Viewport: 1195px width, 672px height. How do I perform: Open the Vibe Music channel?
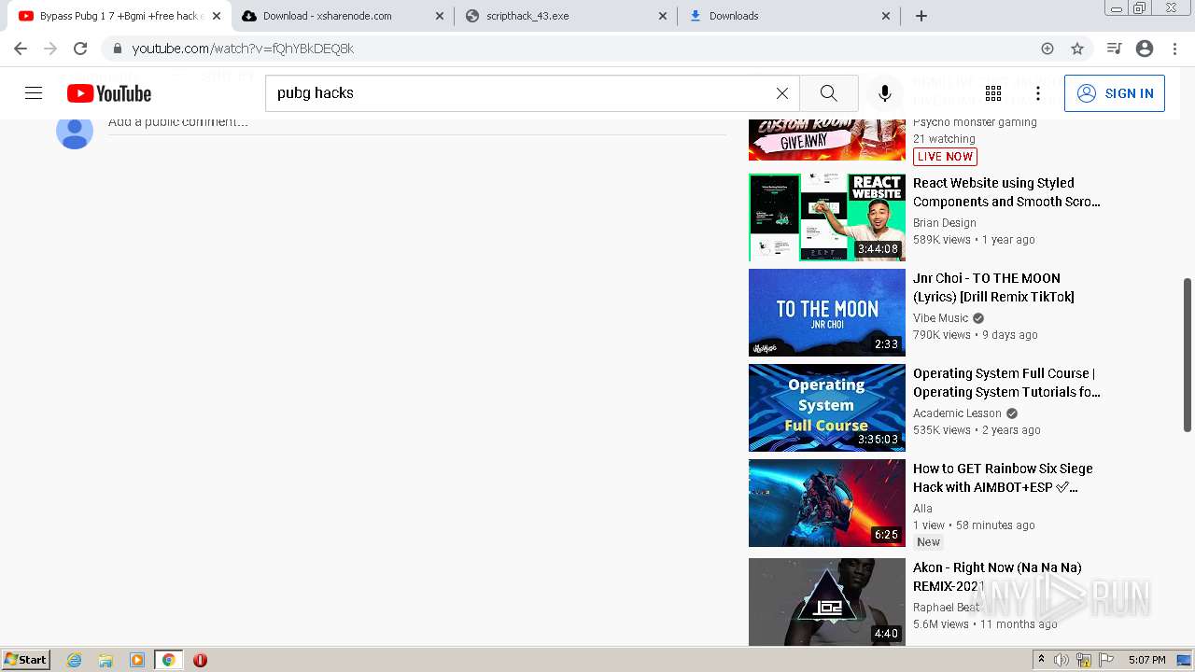point(941,318)
